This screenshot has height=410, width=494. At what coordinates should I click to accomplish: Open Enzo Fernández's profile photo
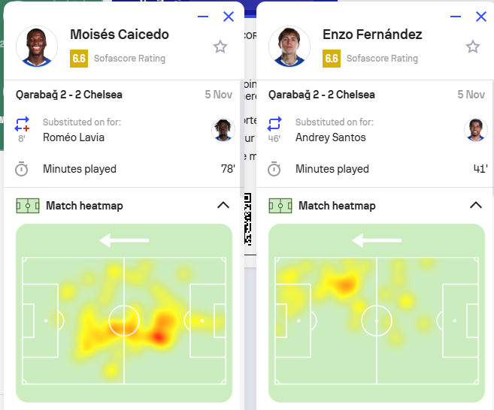(289, 47)
